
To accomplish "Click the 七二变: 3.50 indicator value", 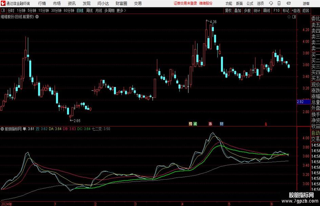I will point(101,129).
